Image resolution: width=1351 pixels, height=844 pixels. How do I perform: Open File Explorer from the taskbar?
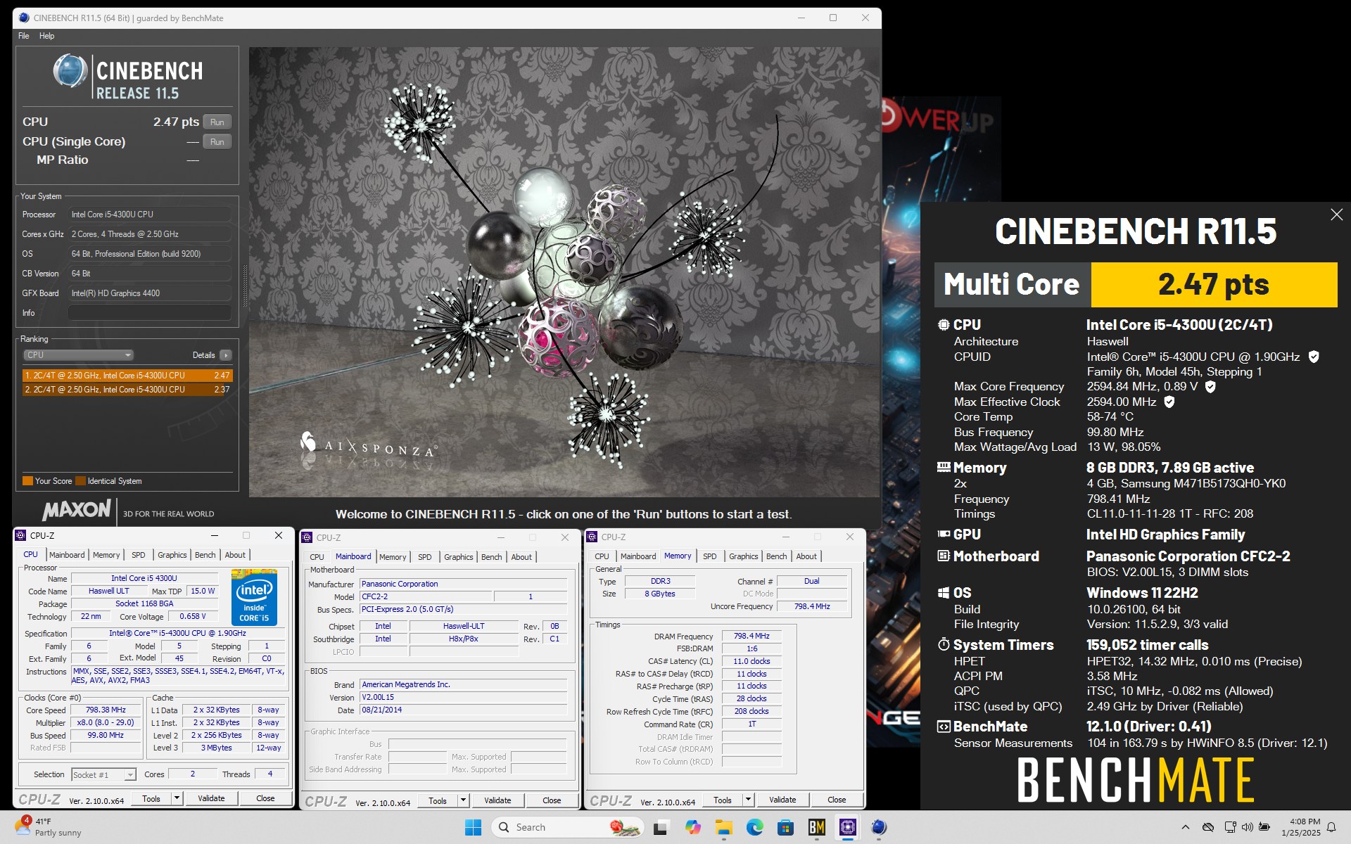tap(723, 827)
